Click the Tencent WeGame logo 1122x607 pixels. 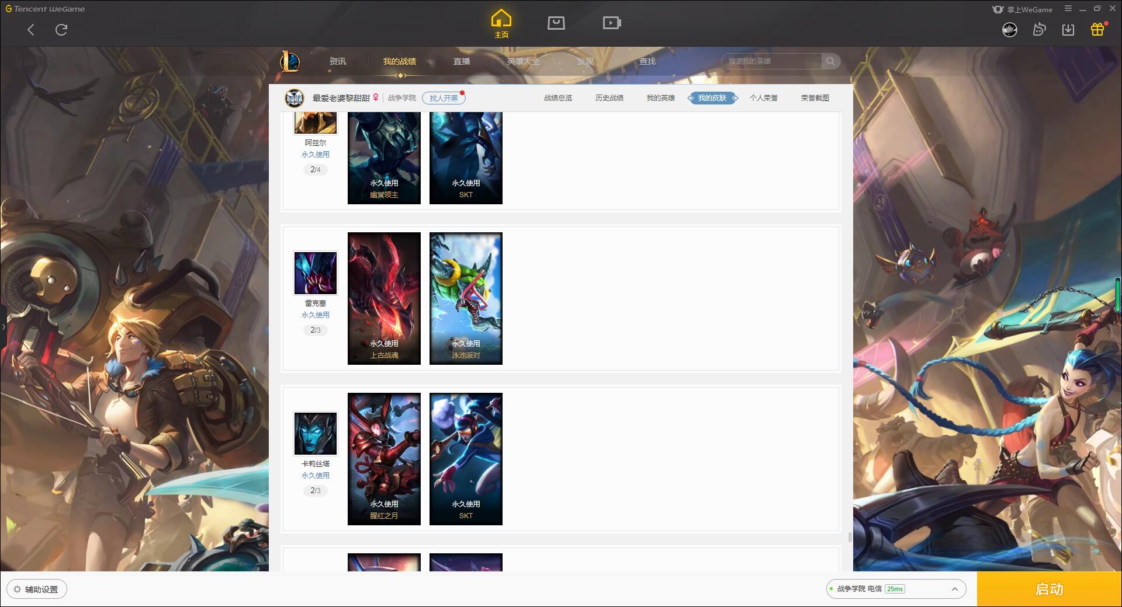coord(45,9)
